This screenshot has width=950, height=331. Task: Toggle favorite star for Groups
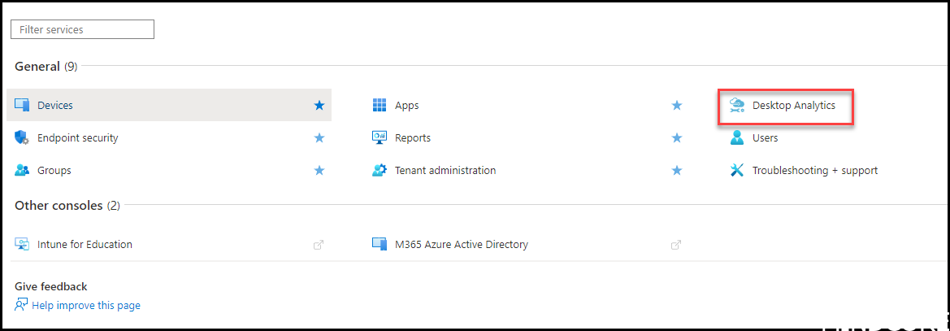point(319,171)
